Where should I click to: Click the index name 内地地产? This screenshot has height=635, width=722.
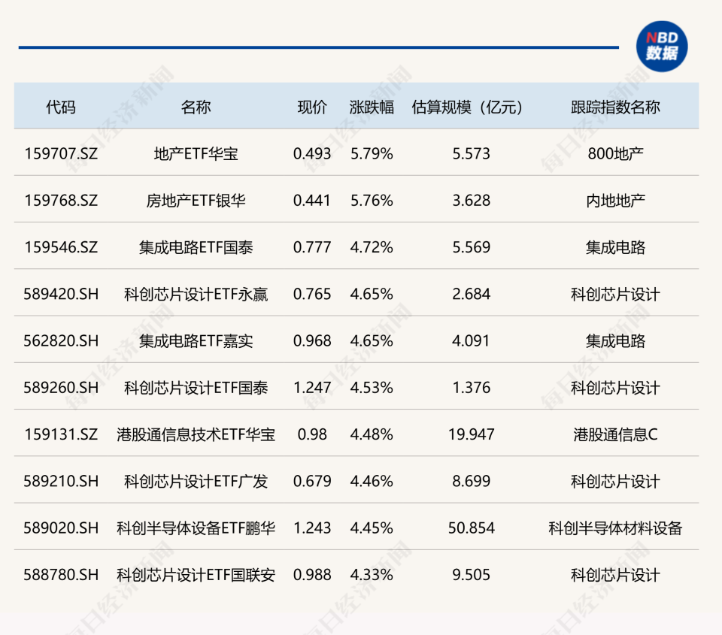click(x=616, y=201)
